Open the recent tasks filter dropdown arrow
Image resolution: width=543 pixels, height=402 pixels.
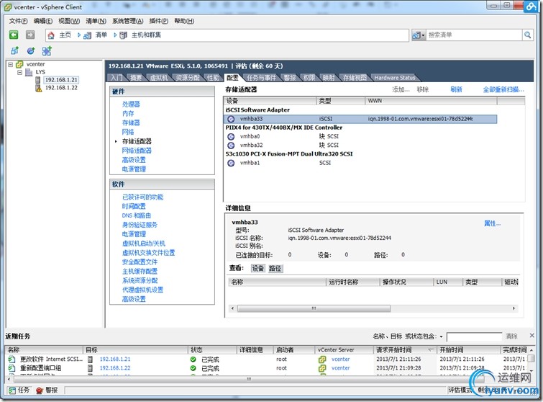pyautogui.click(x=441, y=336)
